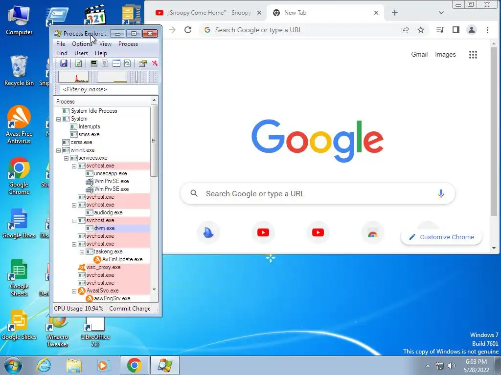Open the Images link
Screen dimensions: 501x375
point(445,55)
